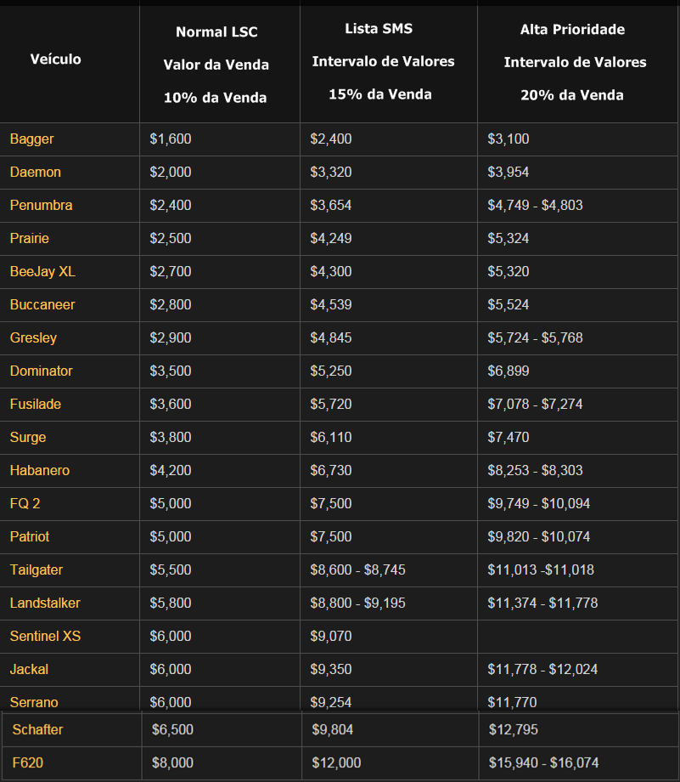The image size is (680, 782).
Task: Open the Fusilade link
Action: tap(36, 404)
